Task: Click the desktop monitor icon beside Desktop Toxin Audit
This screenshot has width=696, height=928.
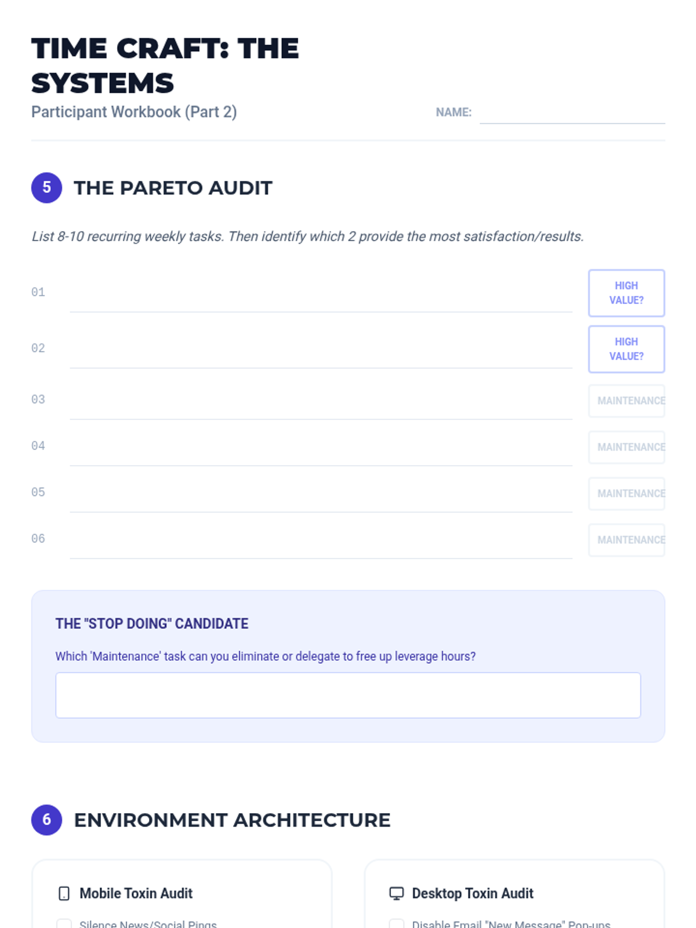Action: 396,893
